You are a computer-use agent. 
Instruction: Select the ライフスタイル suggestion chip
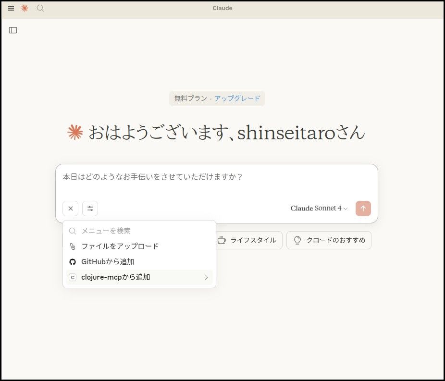tap(249, 240)
